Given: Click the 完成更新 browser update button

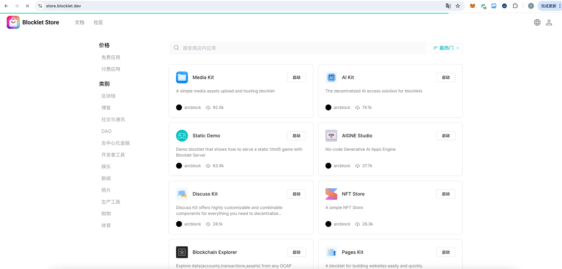Looking at the screenshot, I should click(x=549, y=6).
